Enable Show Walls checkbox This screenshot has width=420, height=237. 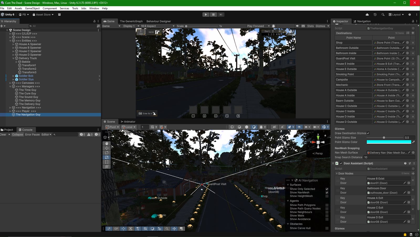(x=327, y=216)
